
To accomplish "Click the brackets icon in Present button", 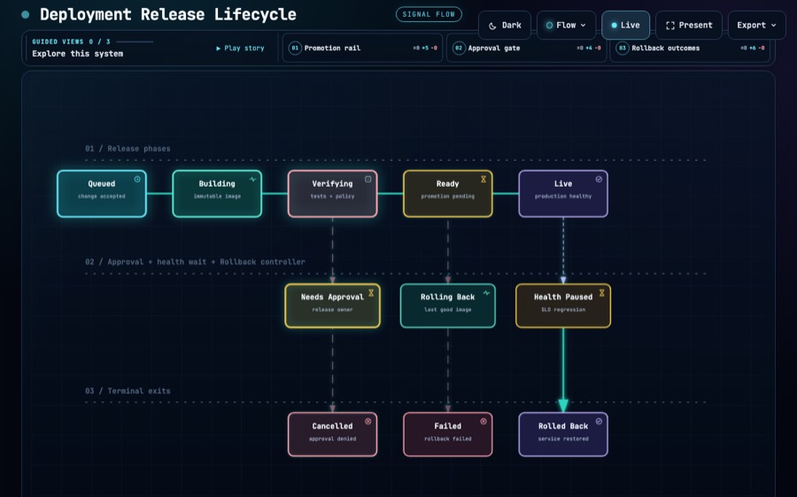I will [x=670, y=26].
